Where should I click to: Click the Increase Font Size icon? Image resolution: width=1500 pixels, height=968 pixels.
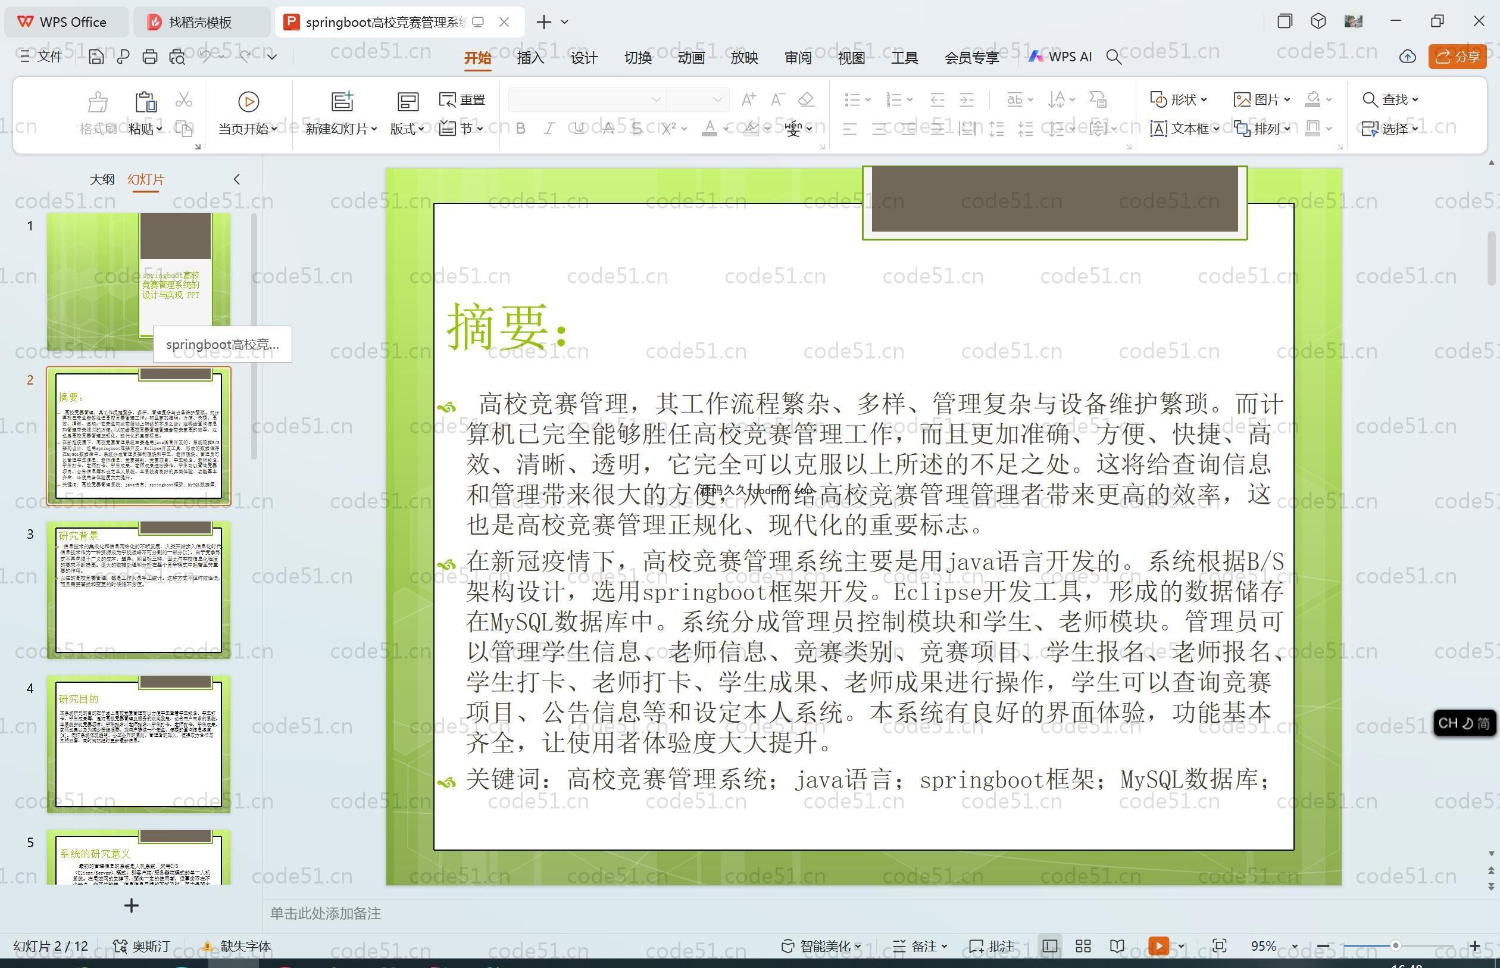pos(748,99)
